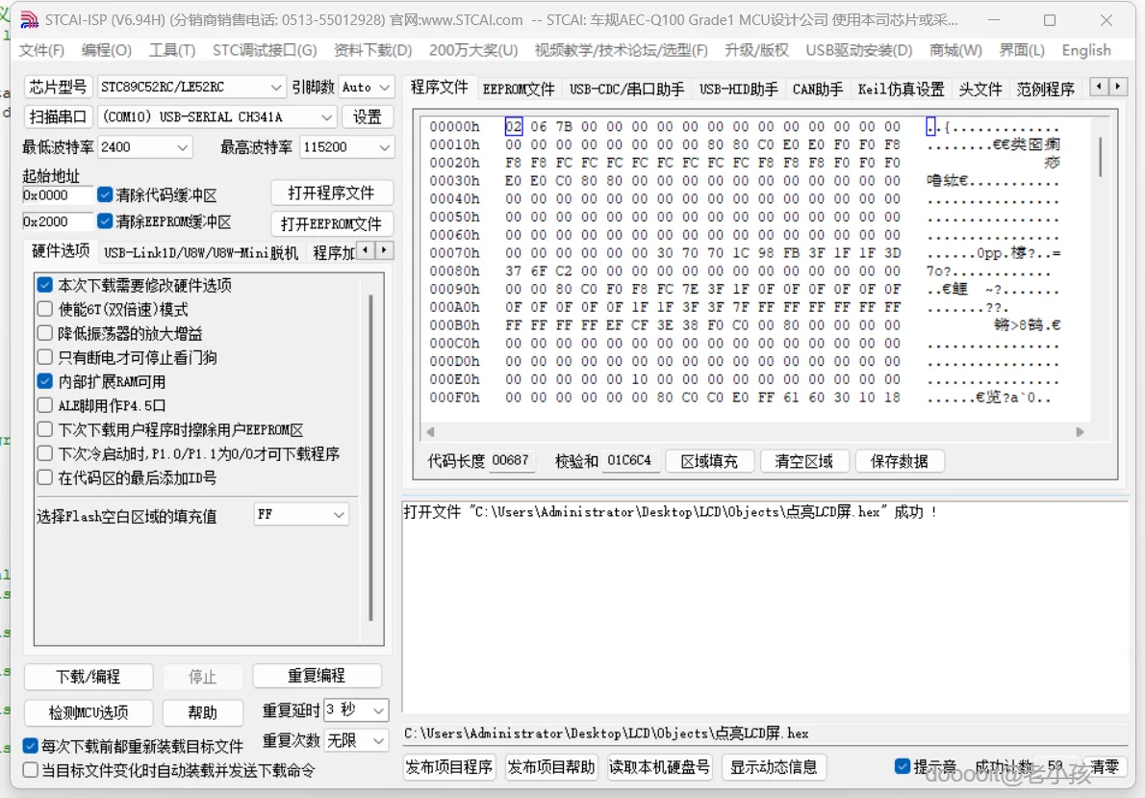The width and height of the screenshot is (1145, 798).
Task: Click left arrow of hardware options tabs
Action: pyautogui.click(x=366, y=250)
